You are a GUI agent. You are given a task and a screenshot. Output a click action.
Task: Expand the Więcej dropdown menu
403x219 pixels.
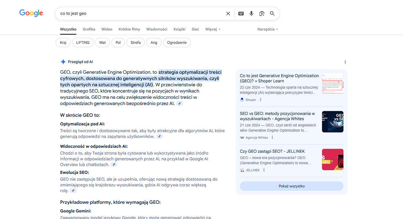213,29
